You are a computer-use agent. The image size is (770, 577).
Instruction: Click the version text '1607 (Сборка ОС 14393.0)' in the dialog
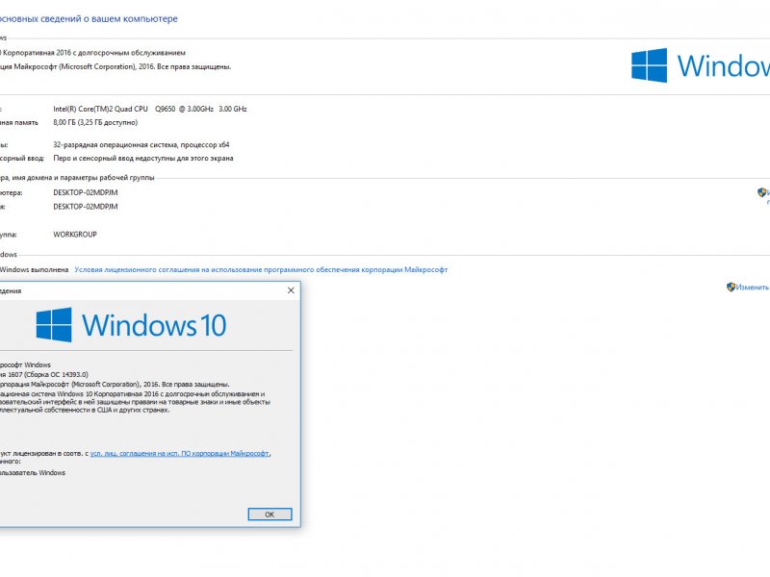click(48, 374)
